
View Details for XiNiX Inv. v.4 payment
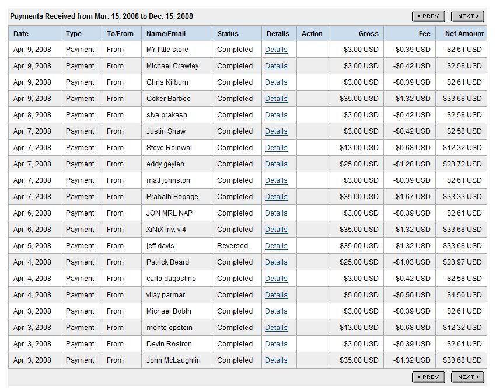[x=276, y=230]
